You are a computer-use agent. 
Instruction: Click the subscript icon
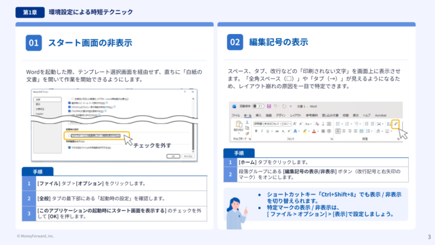pyautogui.click(x=283, y=131)
